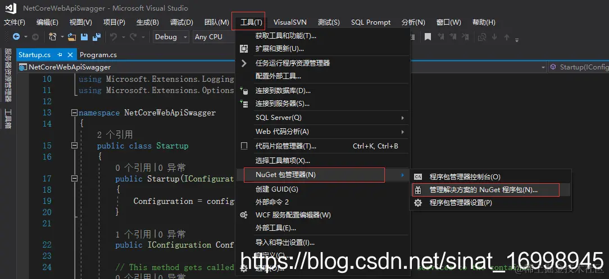609x279 pixels.
Task: Collapse the Startup constructor block
Action: [74, 179]
